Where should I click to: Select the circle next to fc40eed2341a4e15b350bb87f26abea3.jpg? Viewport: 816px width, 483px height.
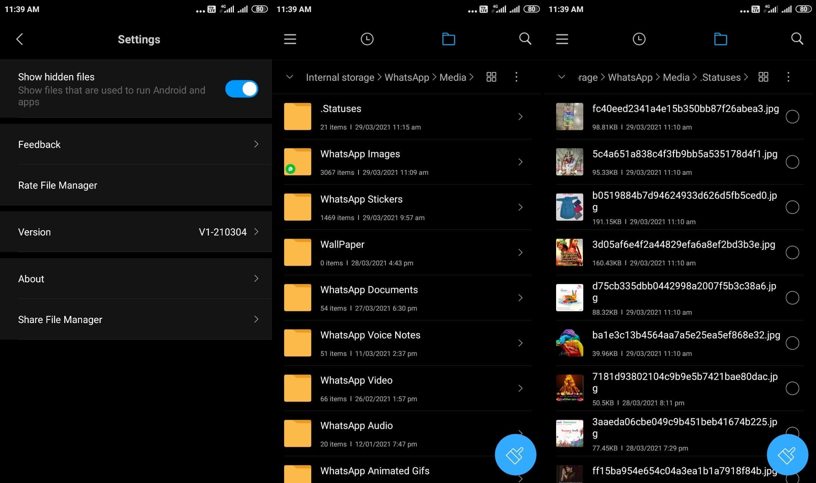[x=792, y=116]
